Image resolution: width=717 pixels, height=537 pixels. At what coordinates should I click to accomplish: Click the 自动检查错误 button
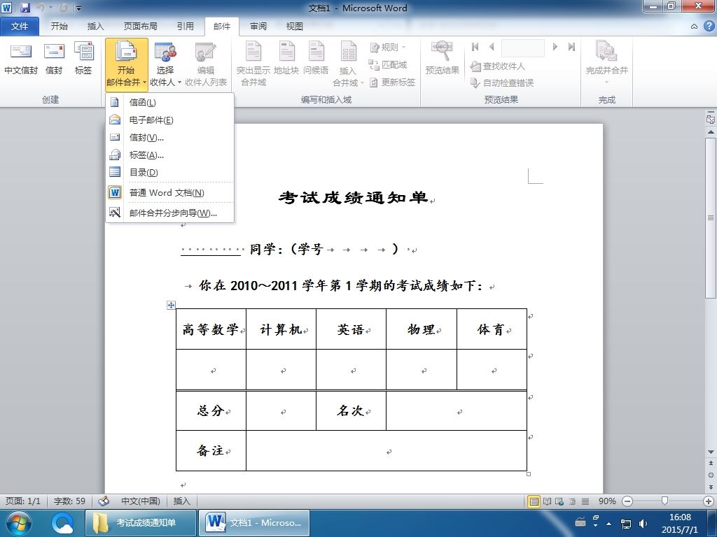pyautogui.click(x=502, y=83)
